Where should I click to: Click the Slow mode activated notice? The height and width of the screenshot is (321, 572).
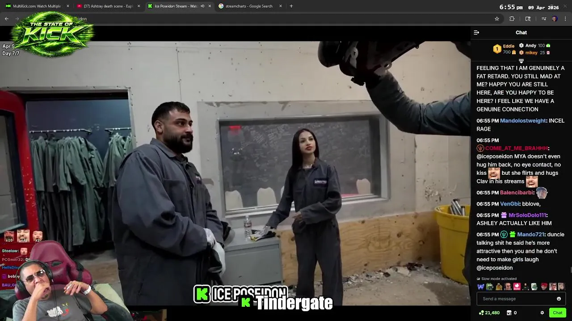pyautogui.click(x=496, y=279)
